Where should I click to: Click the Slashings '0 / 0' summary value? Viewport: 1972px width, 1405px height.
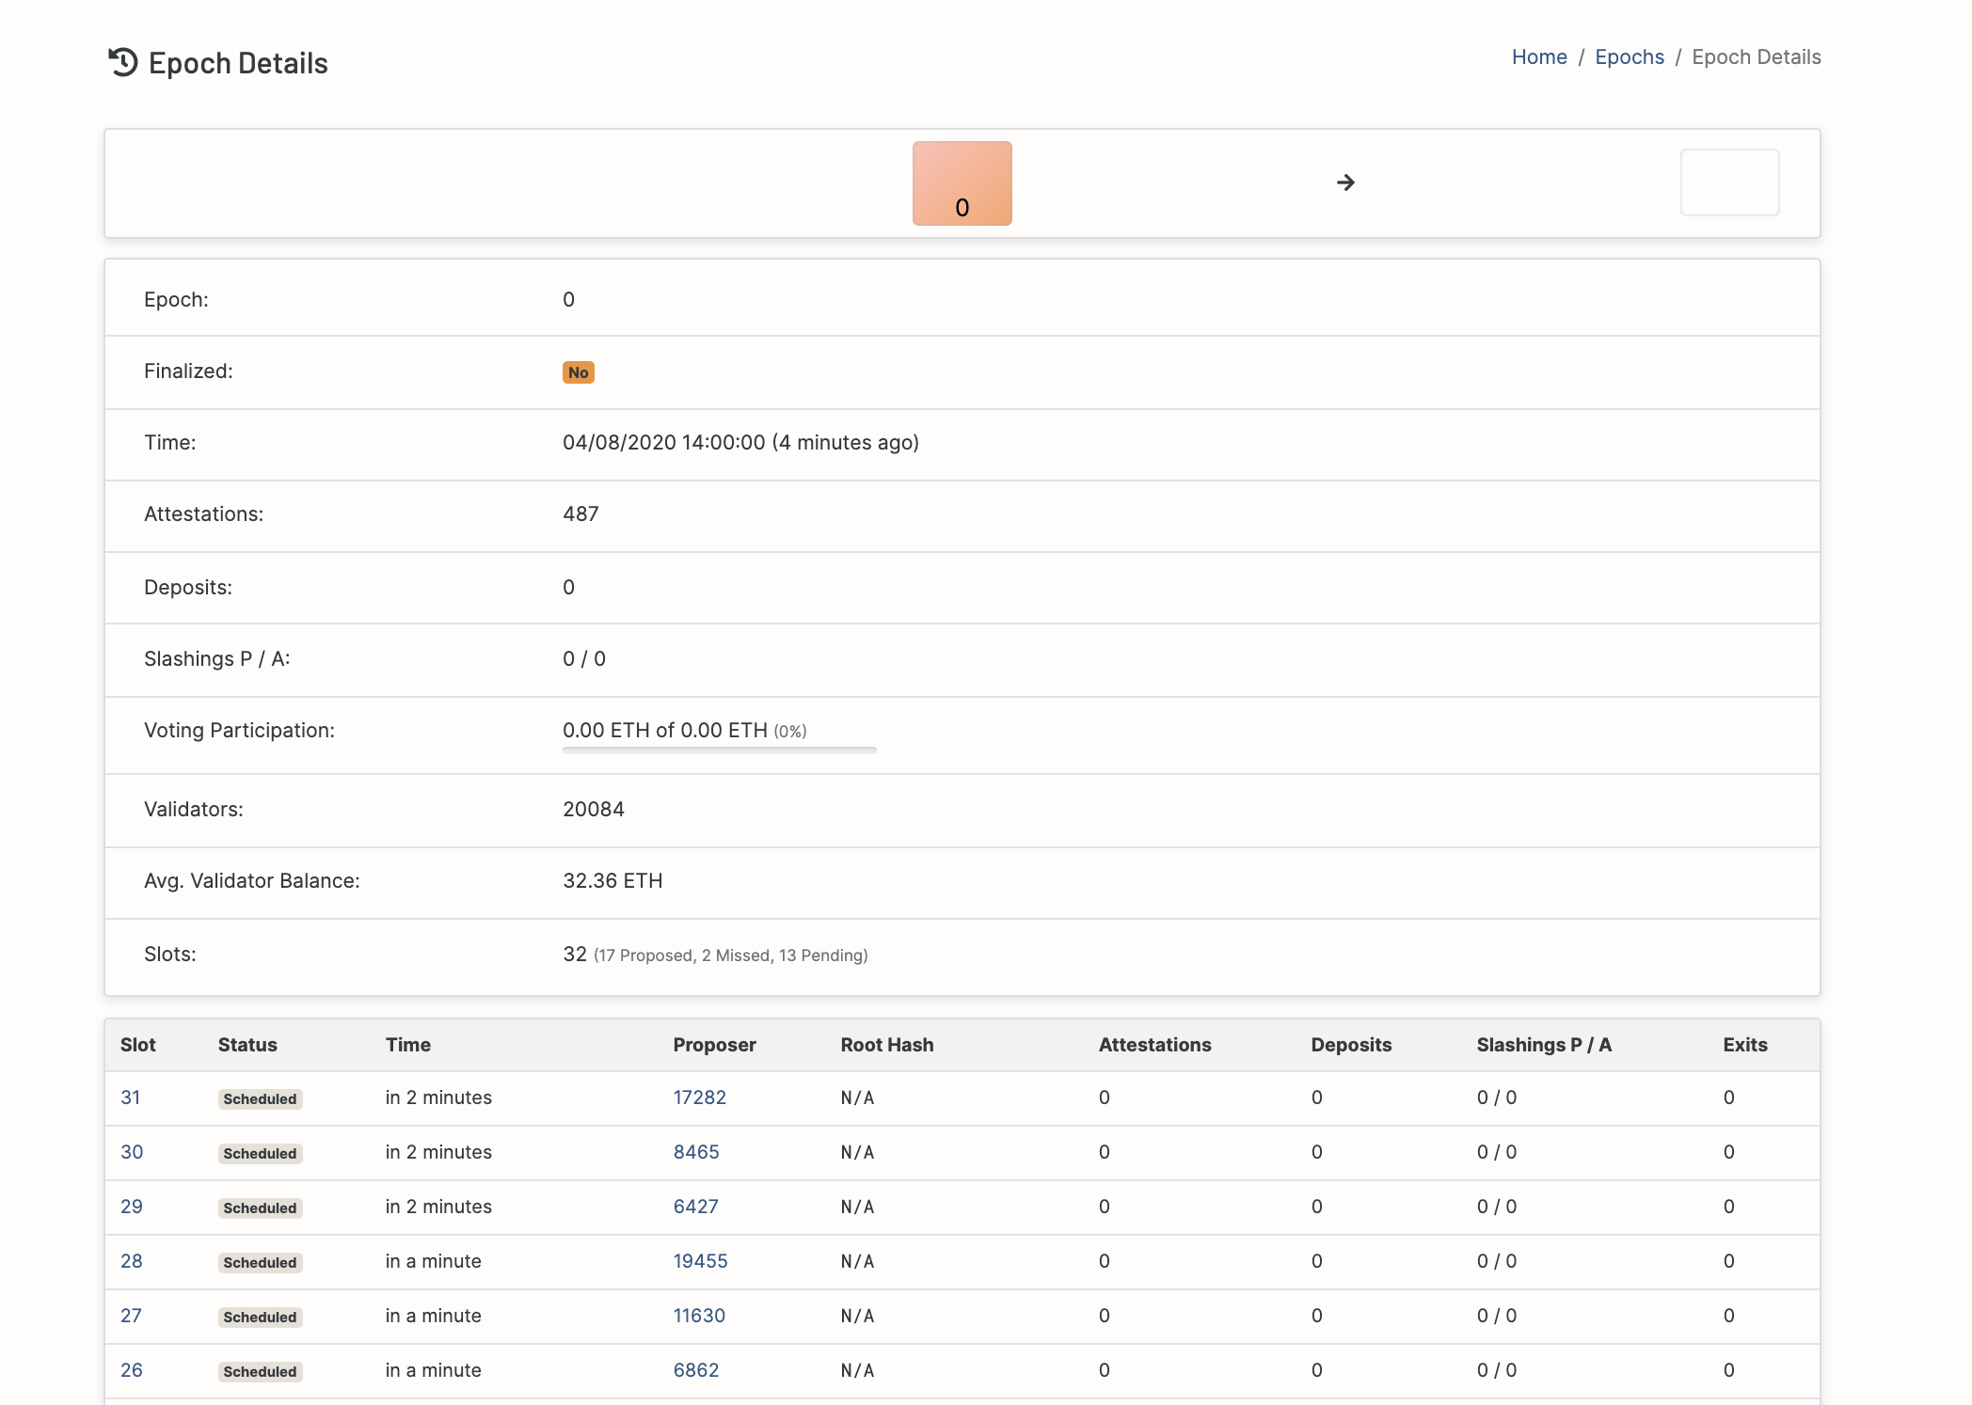click(x=584, y=659)
